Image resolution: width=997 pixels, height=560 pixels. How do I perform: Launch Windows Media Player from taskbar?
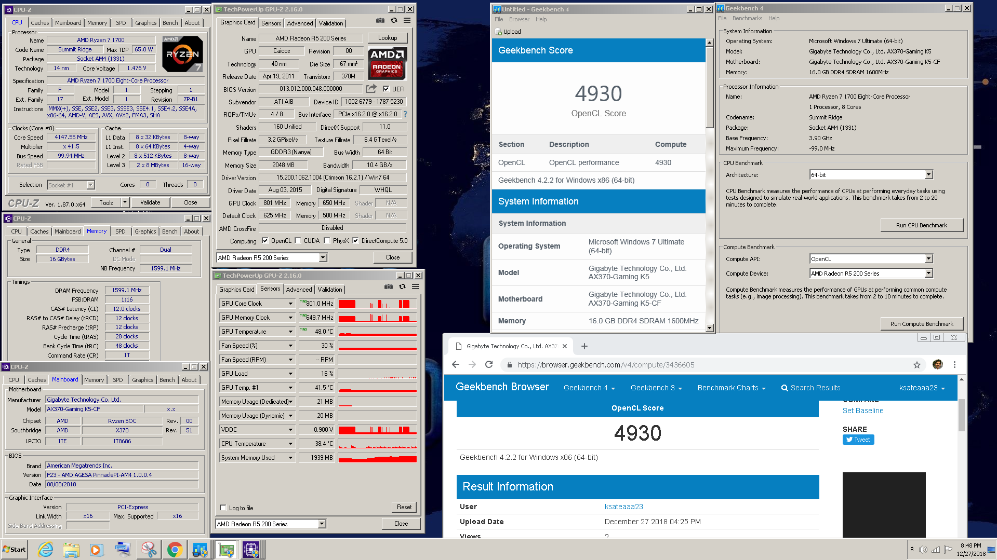(97, 549)
